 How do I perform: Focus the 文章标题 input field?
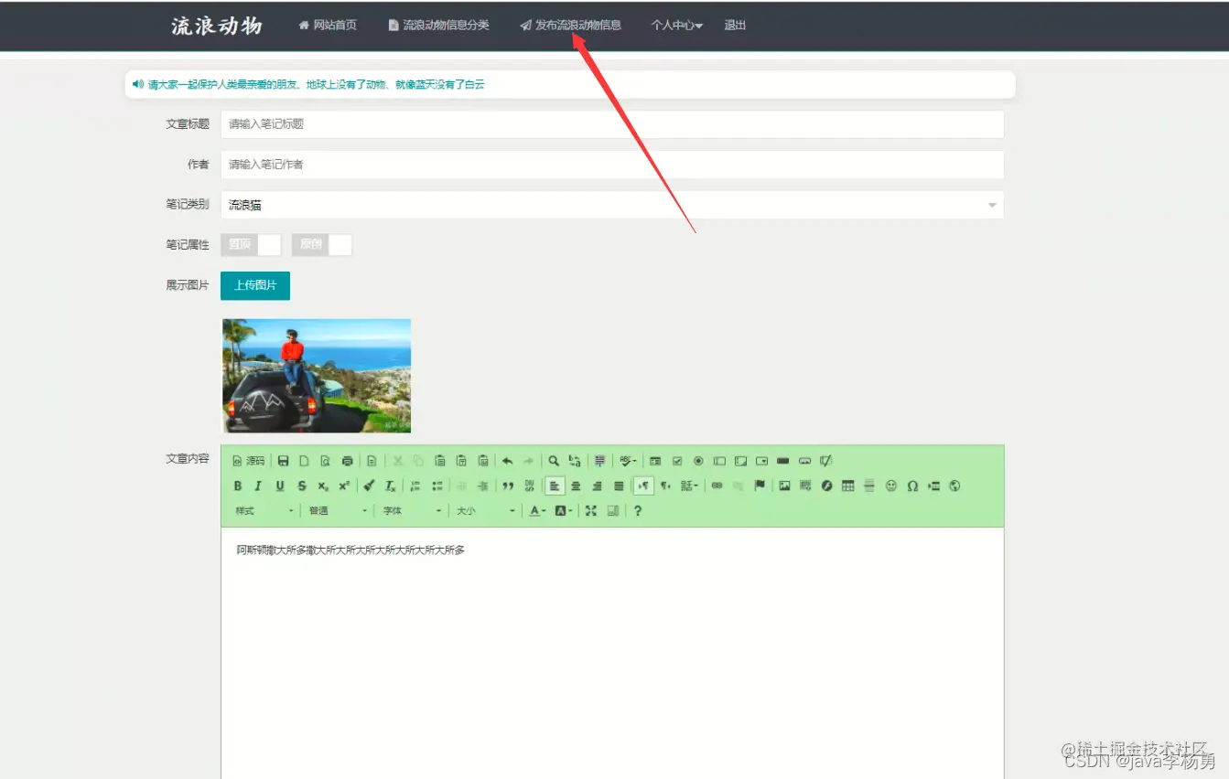coord(612,124)
